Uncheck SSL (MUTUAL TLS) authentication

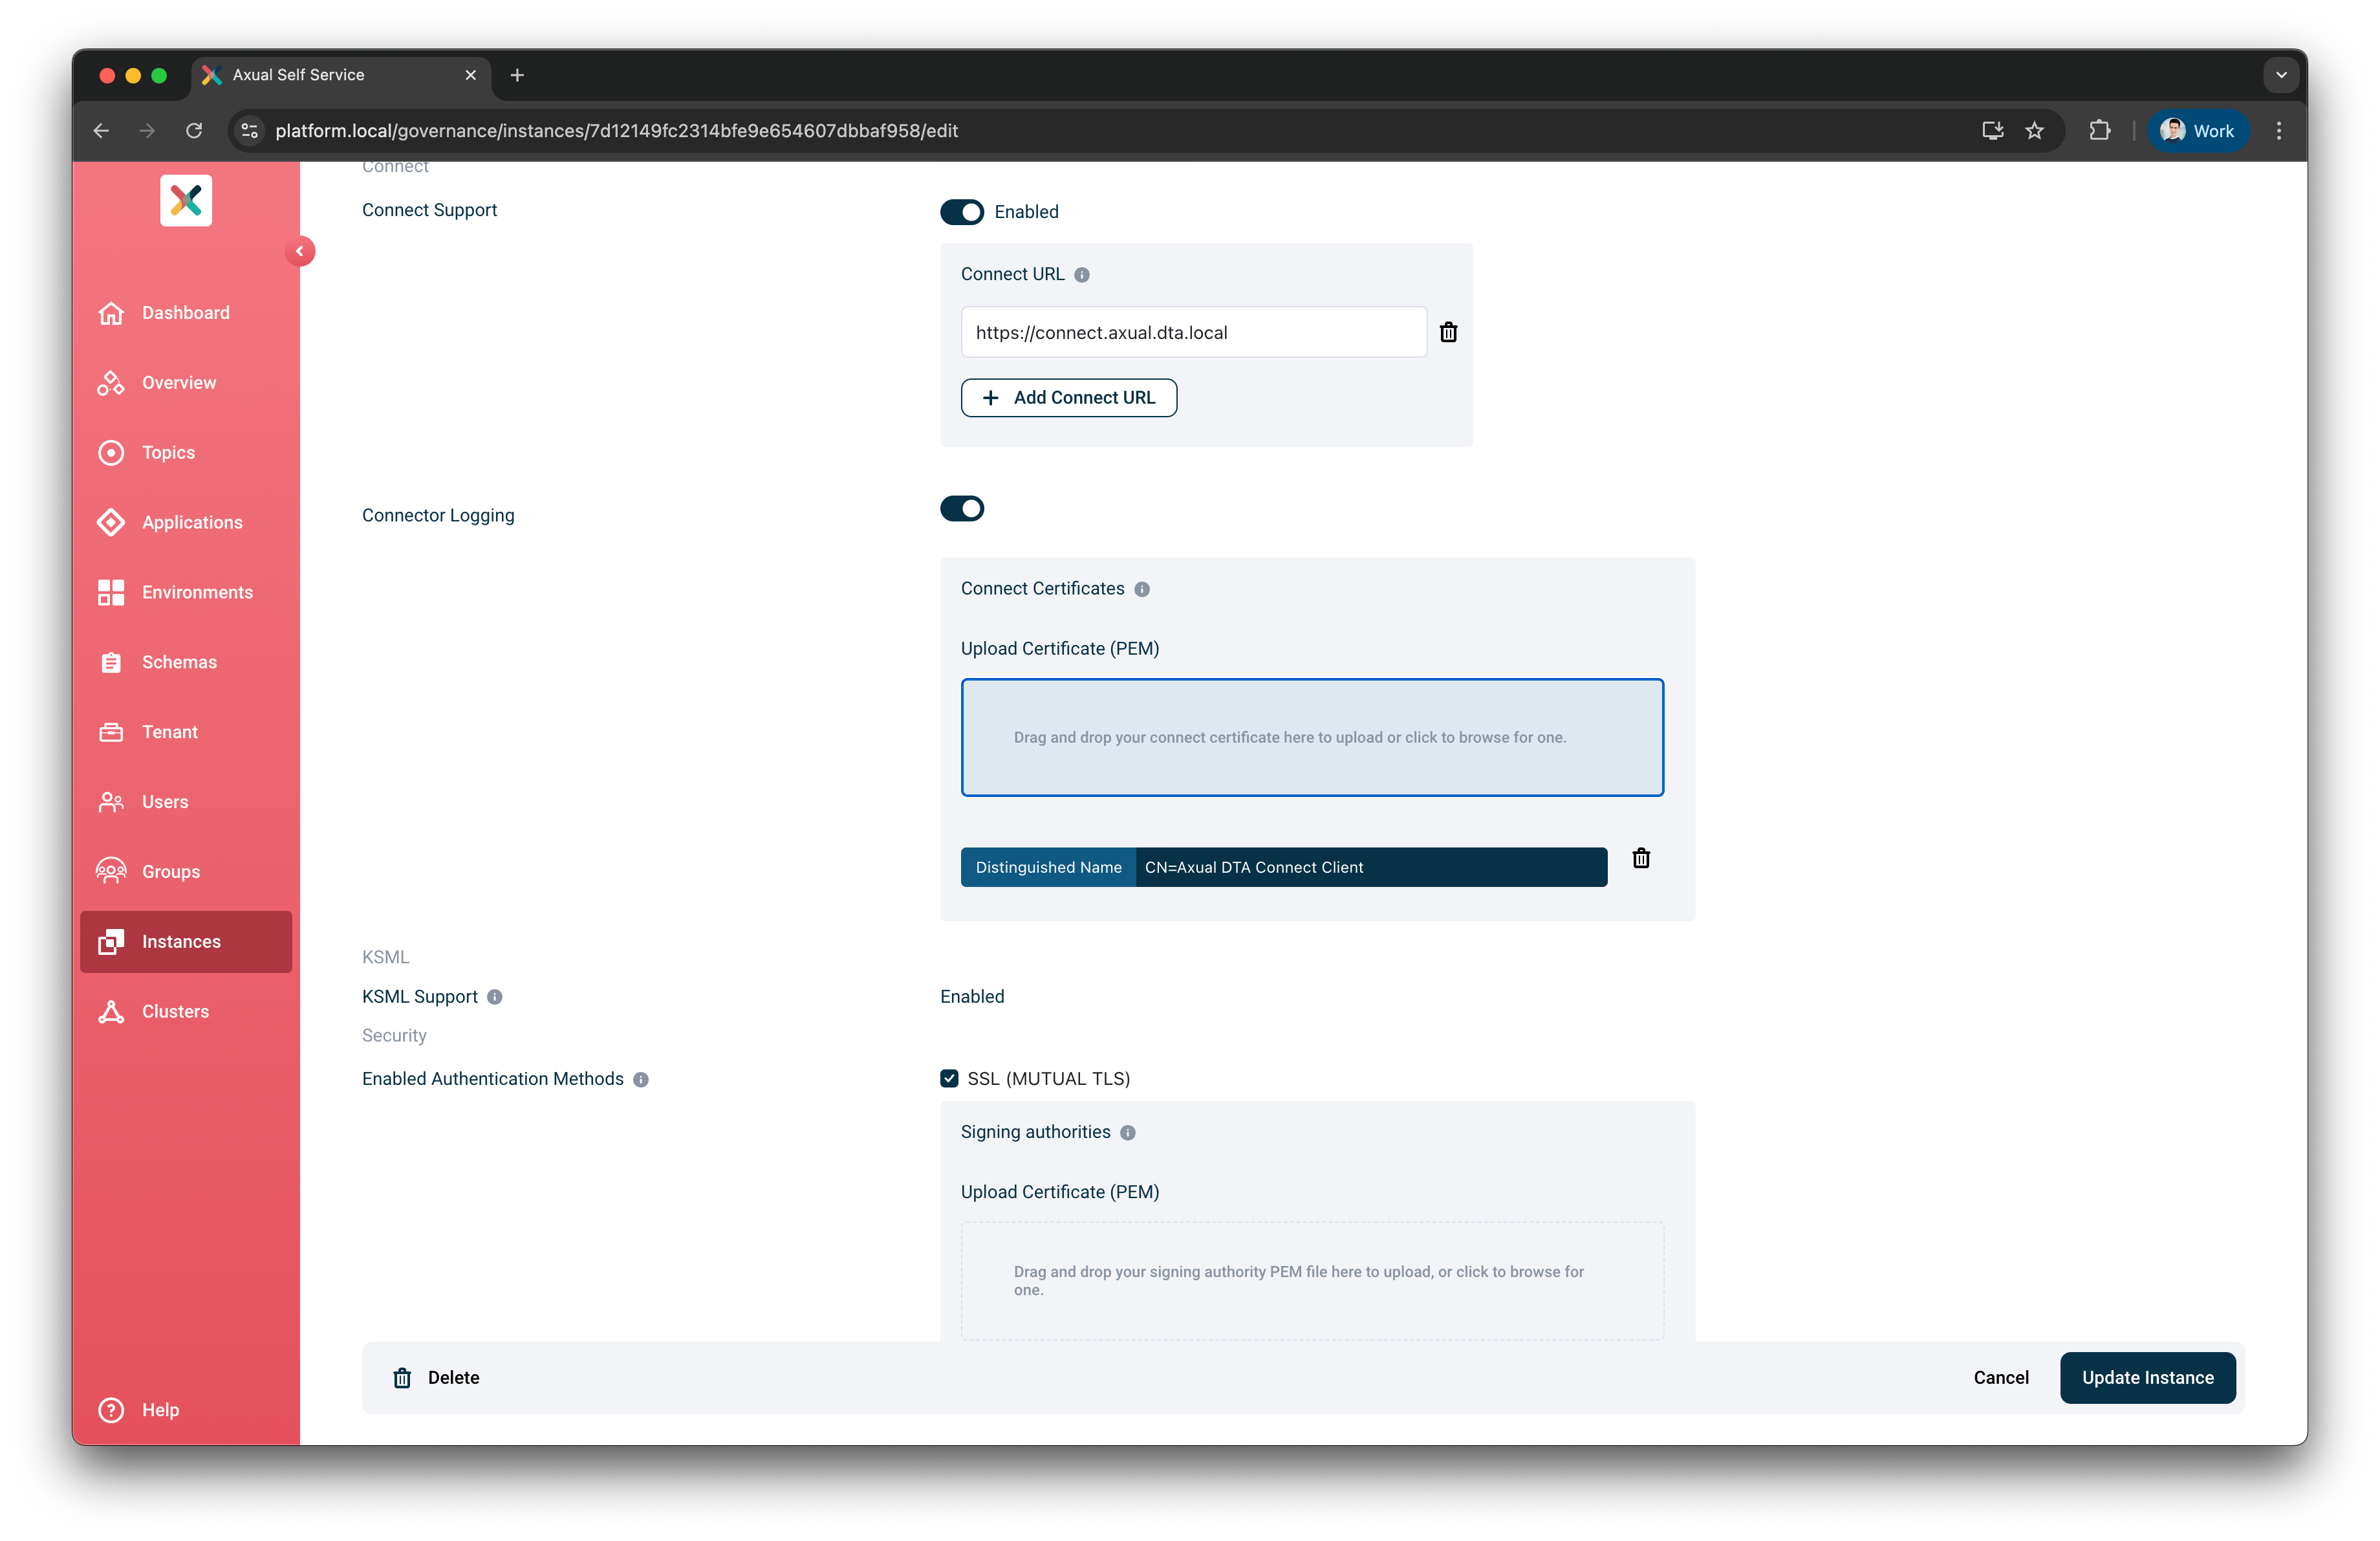(x=948, y=1078)
